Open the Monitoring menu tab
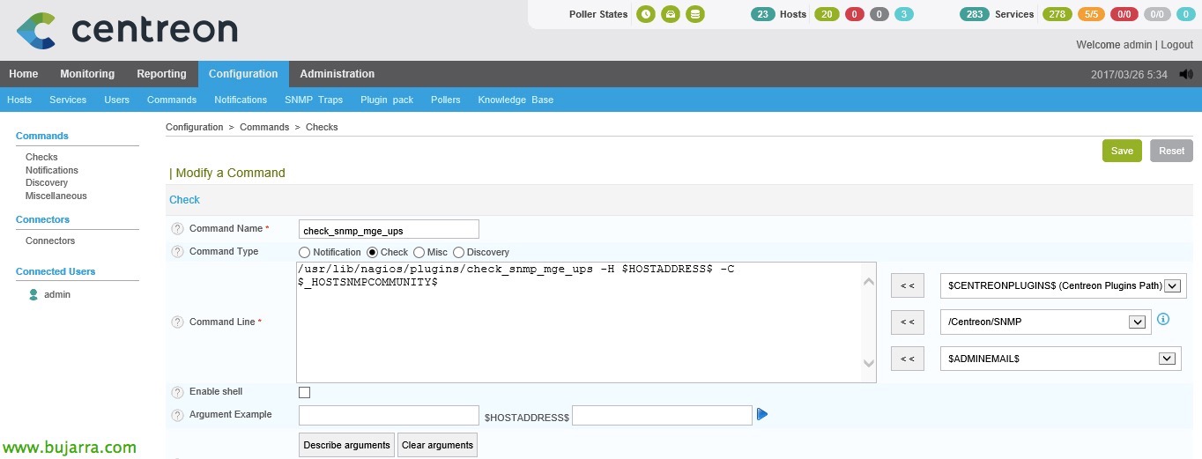This screenshot has width=1202, height=459. pyautogui.click(x=87, y=74)
